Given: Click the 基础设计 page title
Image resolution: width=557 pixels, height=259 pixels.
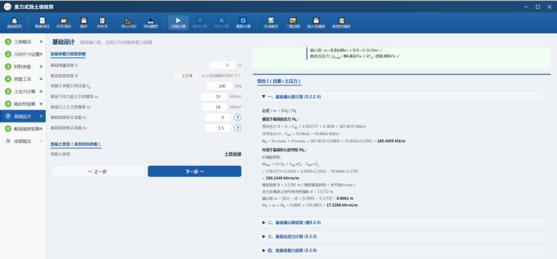Looking at the screenshot, I should tap(63, 41).
